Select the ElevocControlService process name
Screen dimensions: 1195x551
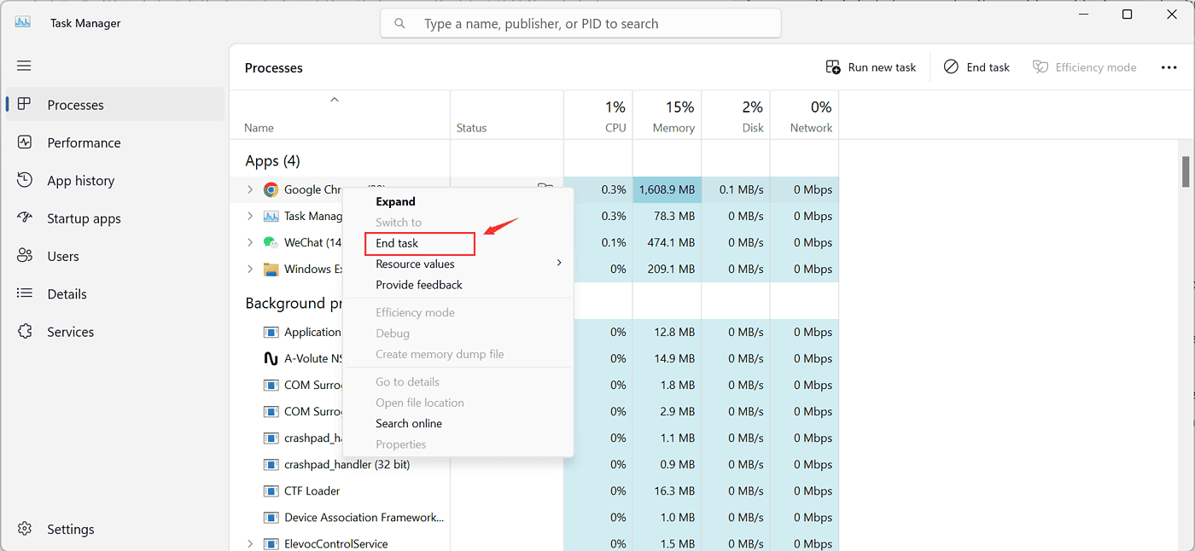336,543
